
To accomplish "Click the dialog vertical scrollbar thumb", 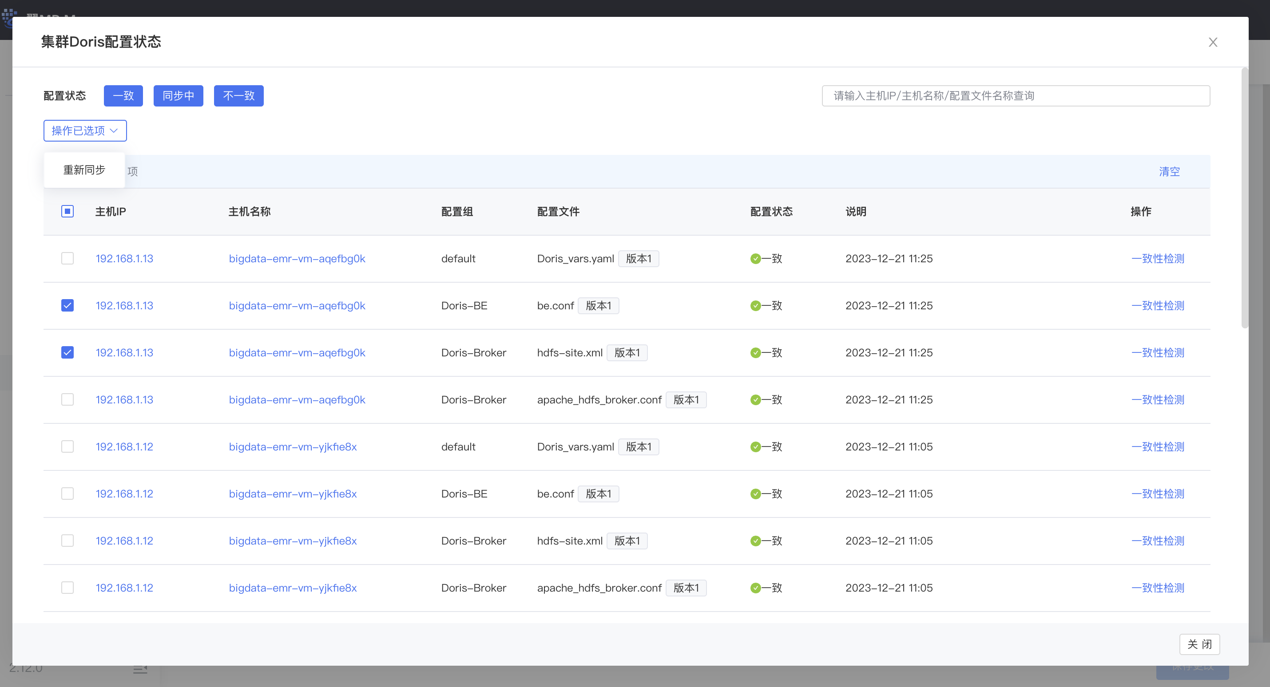I will click(1244, 197).
